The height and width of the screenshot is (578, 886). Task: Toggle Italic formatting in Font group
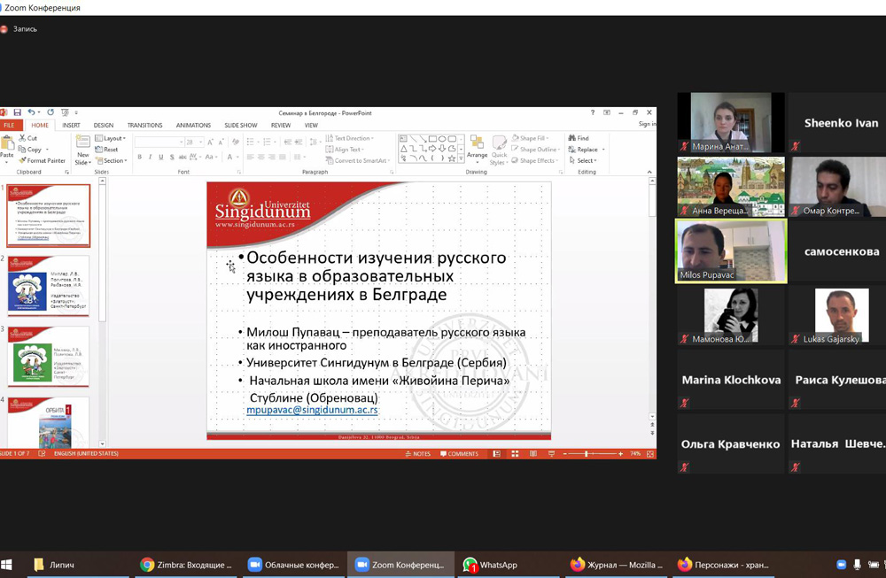(x=150, y=157)
